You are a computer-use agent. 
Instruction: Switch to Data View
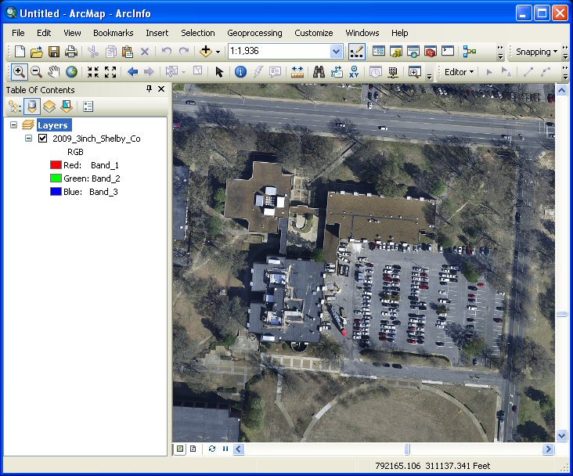(x=180, y=449)
